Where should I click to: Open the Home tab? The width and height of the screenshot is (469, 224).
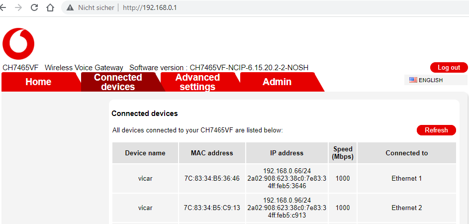click(38, 82)
